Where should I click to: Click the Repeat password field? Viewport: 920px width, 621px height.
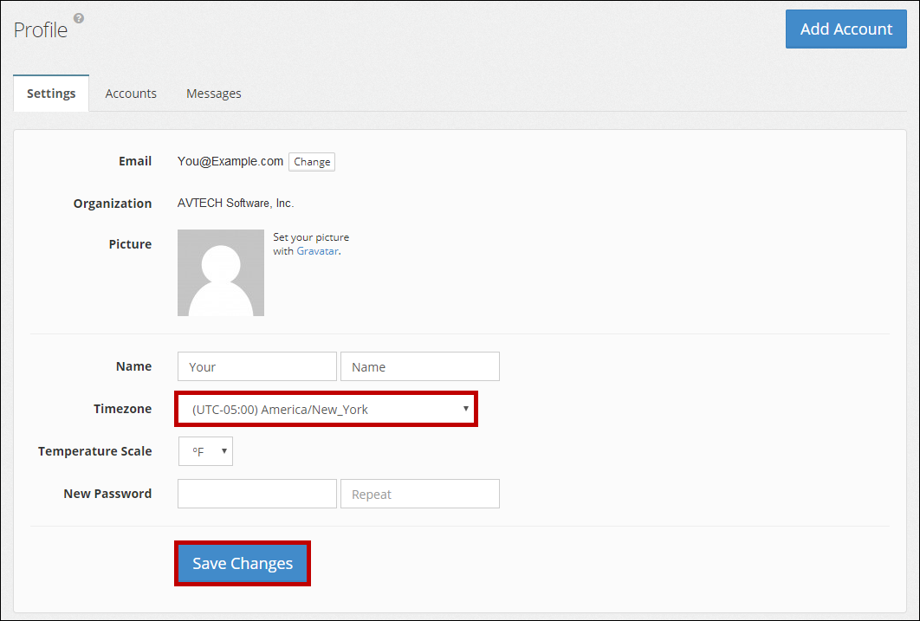(x=419, y=494)
